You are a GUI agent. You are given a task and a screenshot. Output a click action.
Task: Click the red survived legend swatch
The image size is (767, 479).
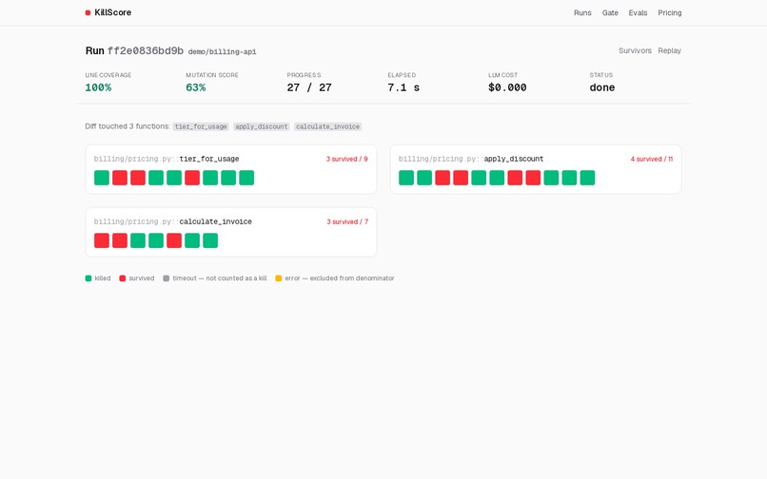(123, 278)
